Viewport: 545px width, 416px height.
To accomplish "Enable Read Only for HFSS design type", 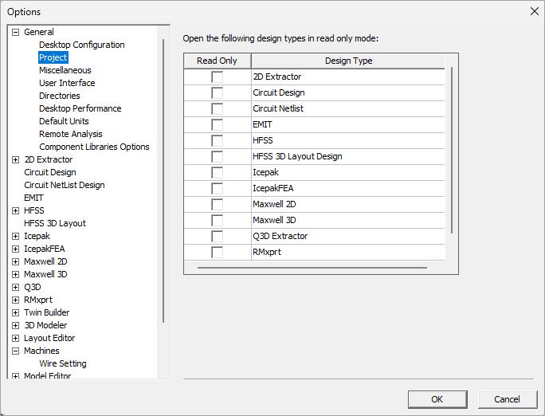I will click(x=218, y=141).
